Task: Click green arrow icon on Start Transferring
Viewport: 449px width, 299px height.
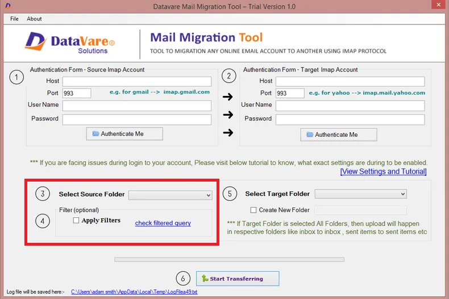Action: pos(205,279)
